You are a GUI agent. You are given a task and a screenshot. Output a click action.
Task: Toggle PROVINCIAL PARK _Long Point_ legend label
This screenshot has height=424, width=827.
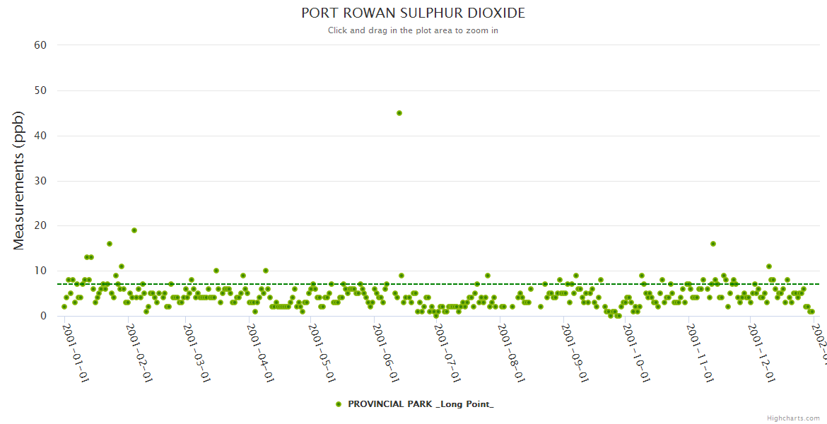(x=421, y=404)
